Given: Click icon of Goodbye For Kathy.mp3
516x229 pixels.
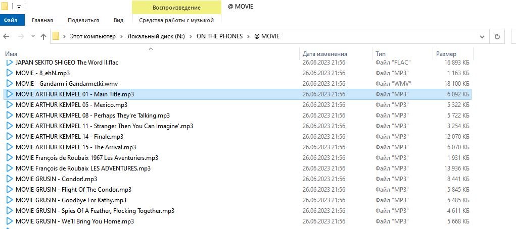Looking at the screenshot, I should coord(10,200).
